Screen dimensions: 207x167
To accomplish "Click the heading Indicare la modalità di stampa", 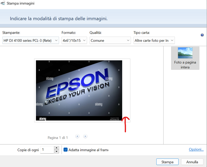I will coord(59,19).
